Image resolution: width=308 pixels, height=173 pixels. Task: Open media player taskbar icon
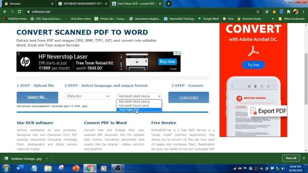[104, 168]
